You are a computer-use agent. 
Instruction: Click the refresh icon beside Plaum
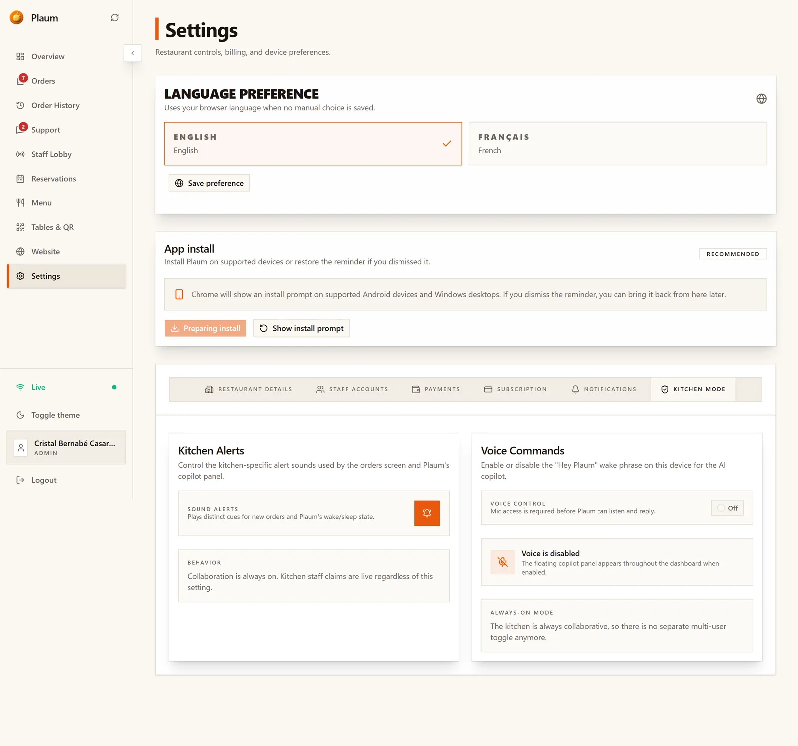115,18
